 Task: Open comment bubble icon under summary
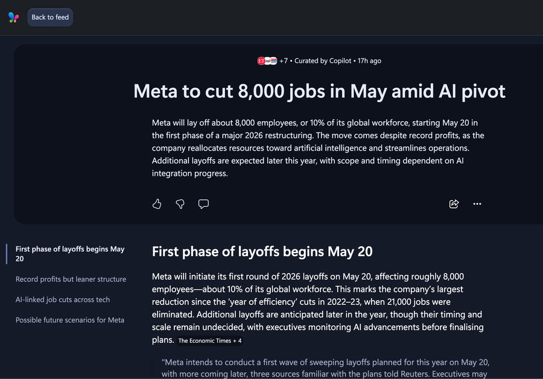[203, 204]
